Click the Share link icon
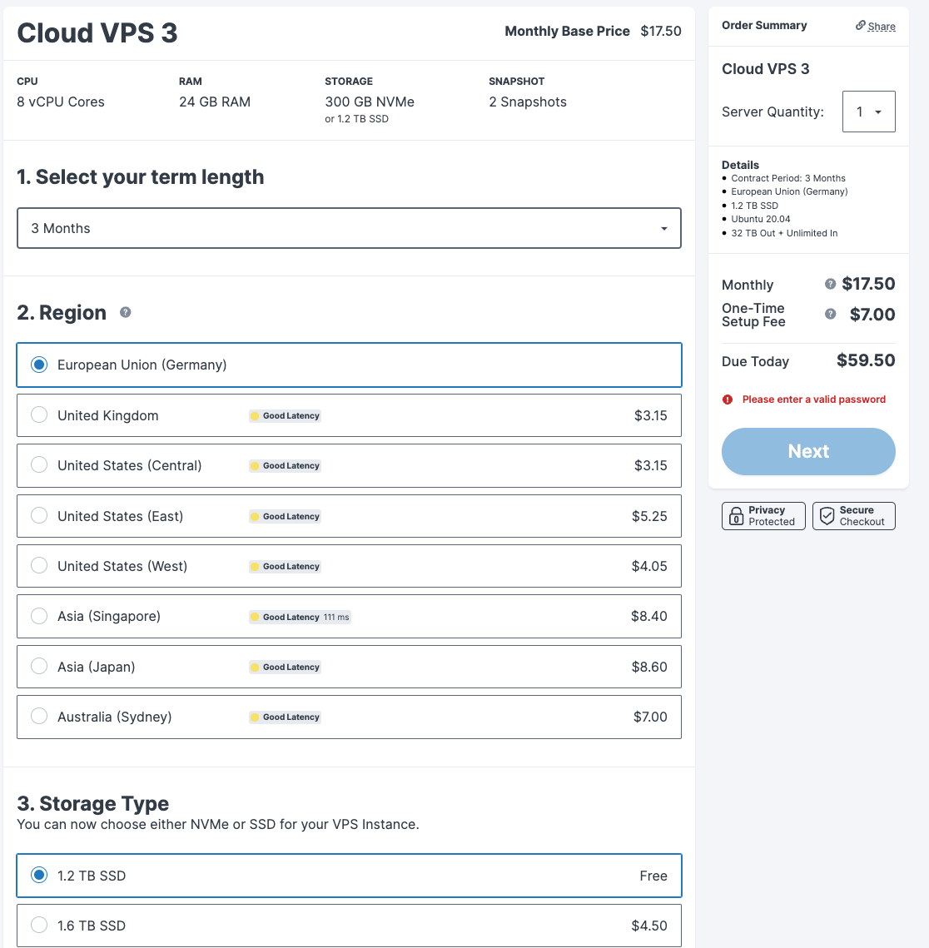 click(x=860, y=26)
